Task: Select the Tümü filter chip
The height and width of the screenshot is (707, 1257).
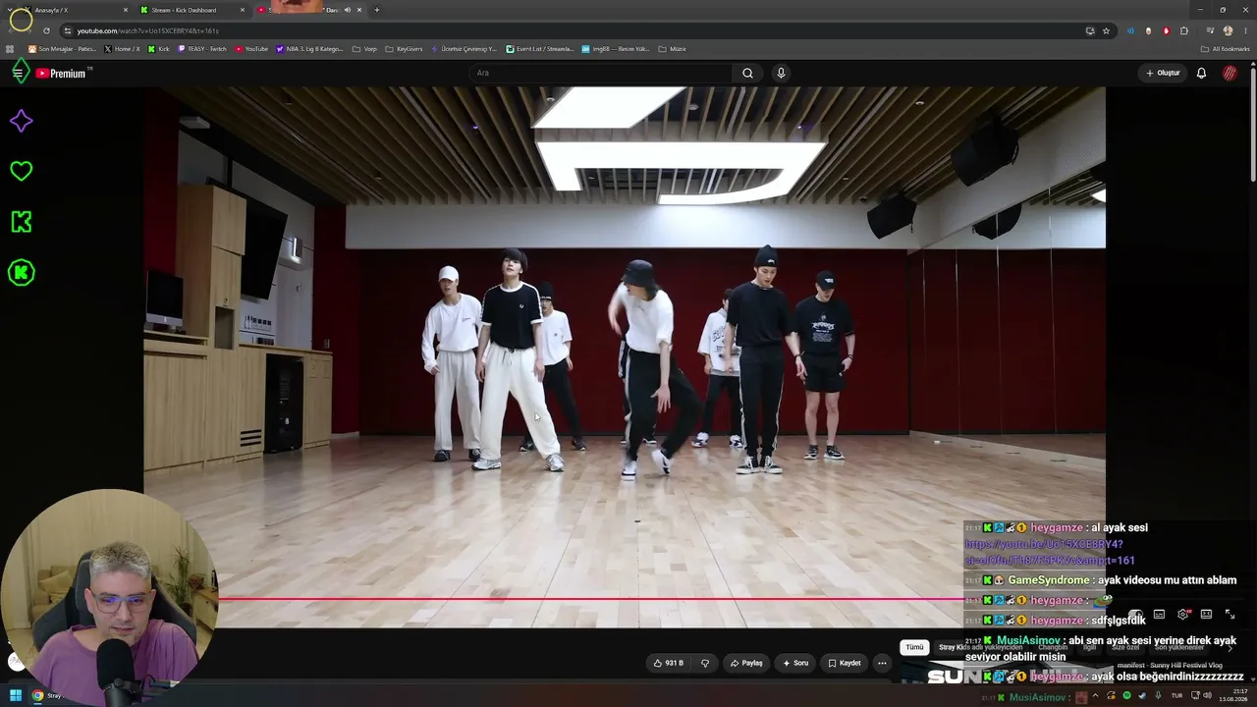Action: [914, 647]
